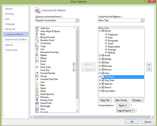Image resolution: width=157 pixels, height=126 pixels.
Task: Toggle the Data tab checkbox
Action: point(103,63)
